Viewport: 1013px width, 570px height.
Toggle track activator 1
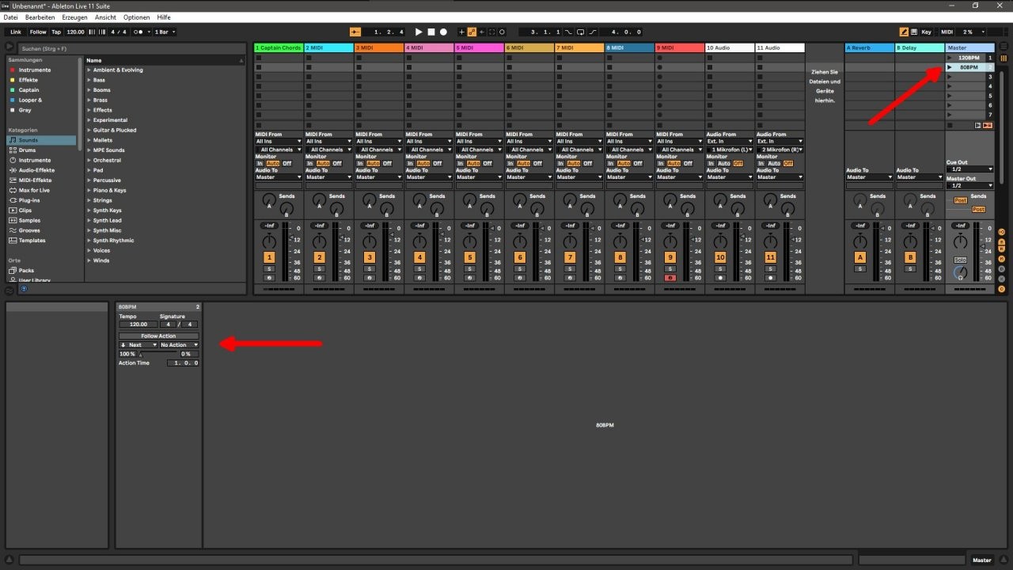[x=269, y=257]
